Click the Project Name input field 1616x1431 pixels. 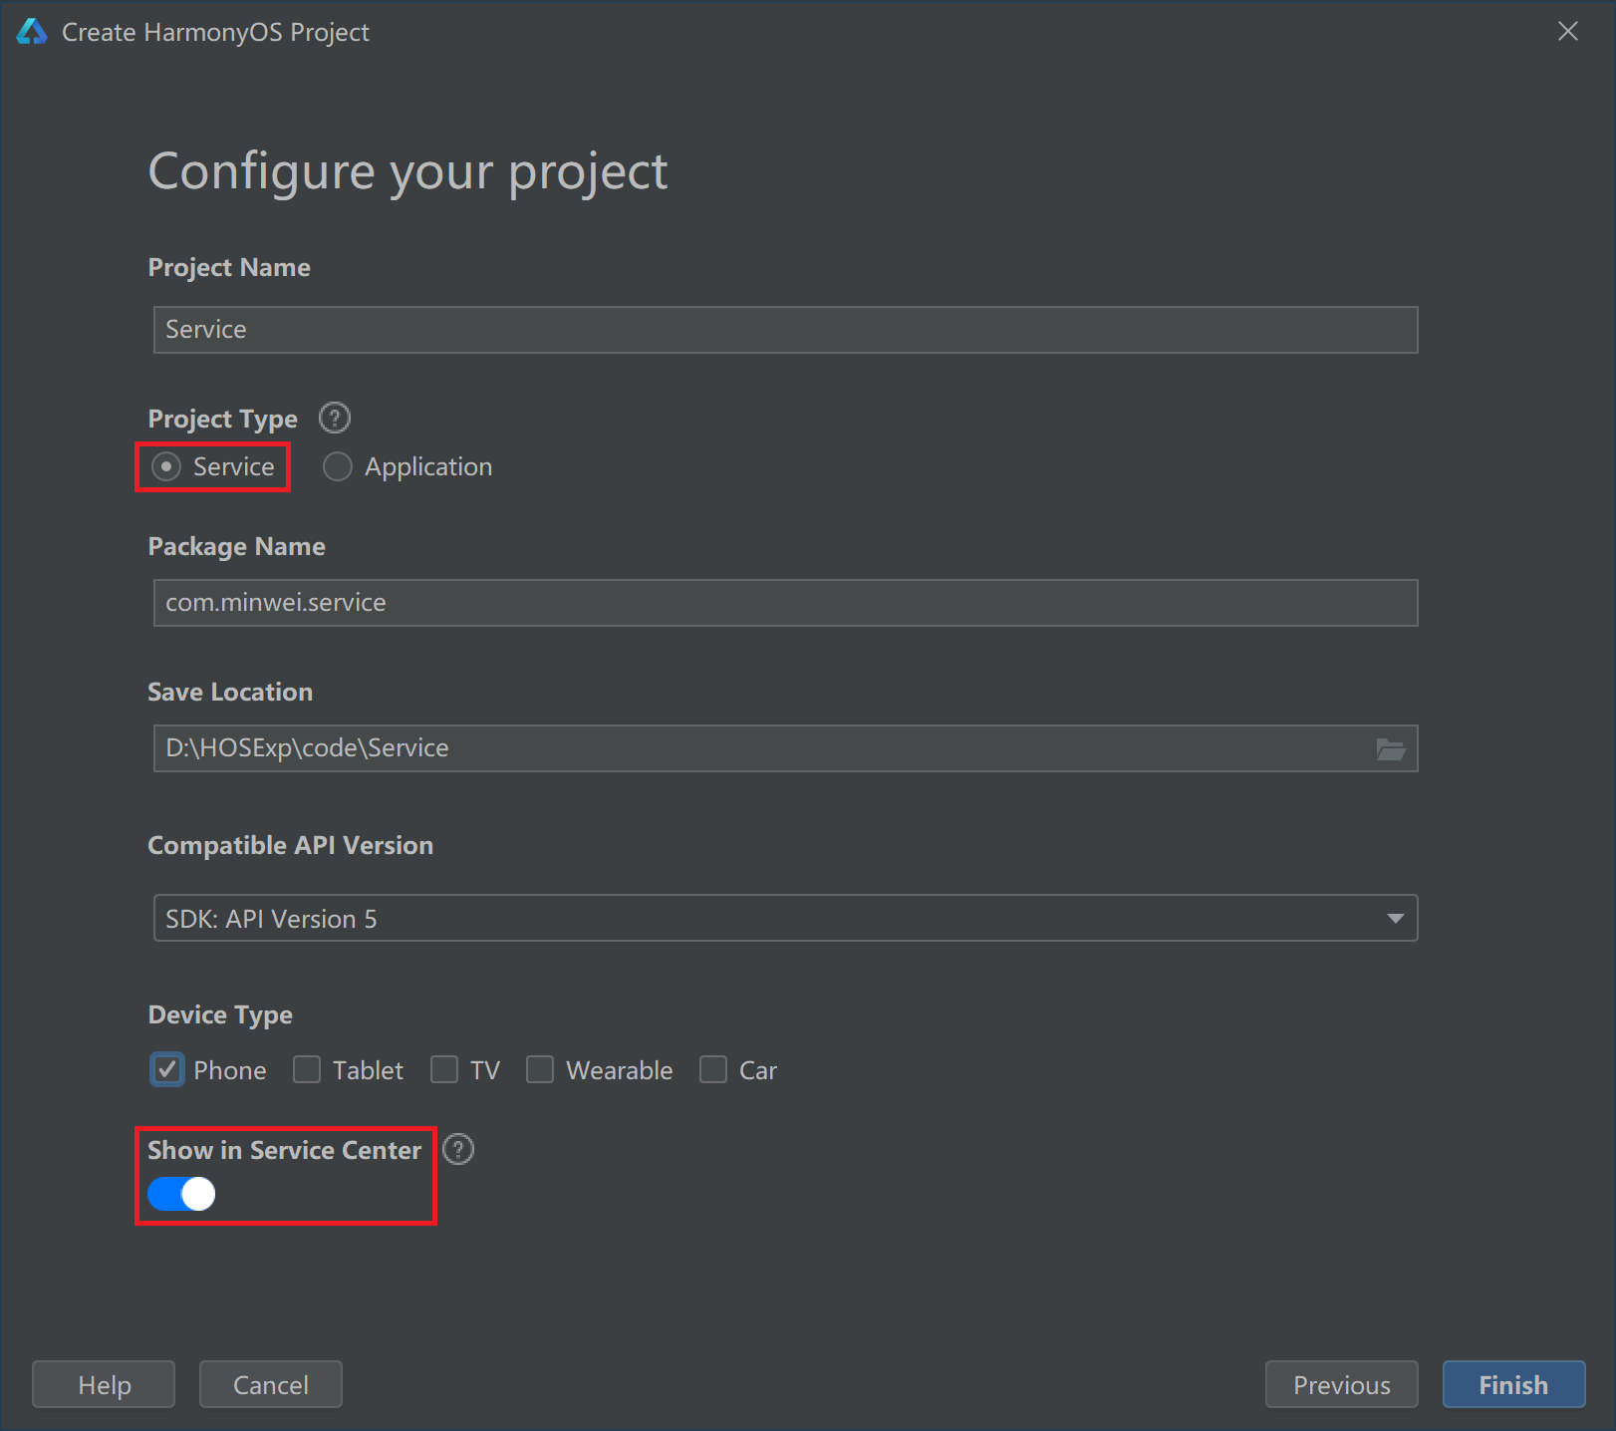[x=785, y=330]
